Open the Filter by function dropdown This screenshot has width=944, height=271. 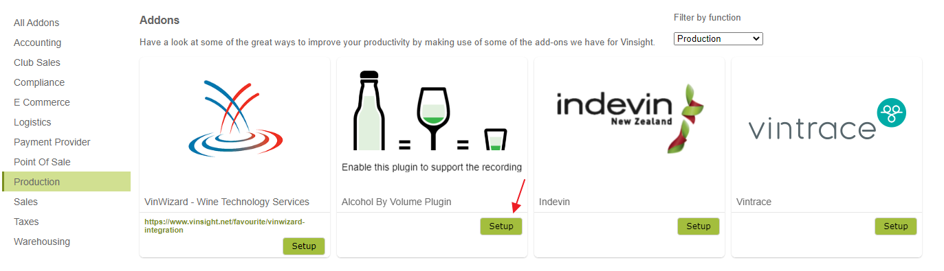pos(718,39)
